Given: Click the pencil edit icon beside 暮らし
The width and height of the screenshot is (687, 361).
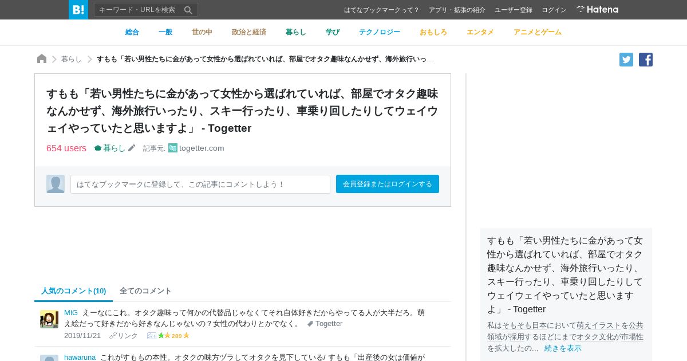Looking at the screenshot, I should coord(132,148).
